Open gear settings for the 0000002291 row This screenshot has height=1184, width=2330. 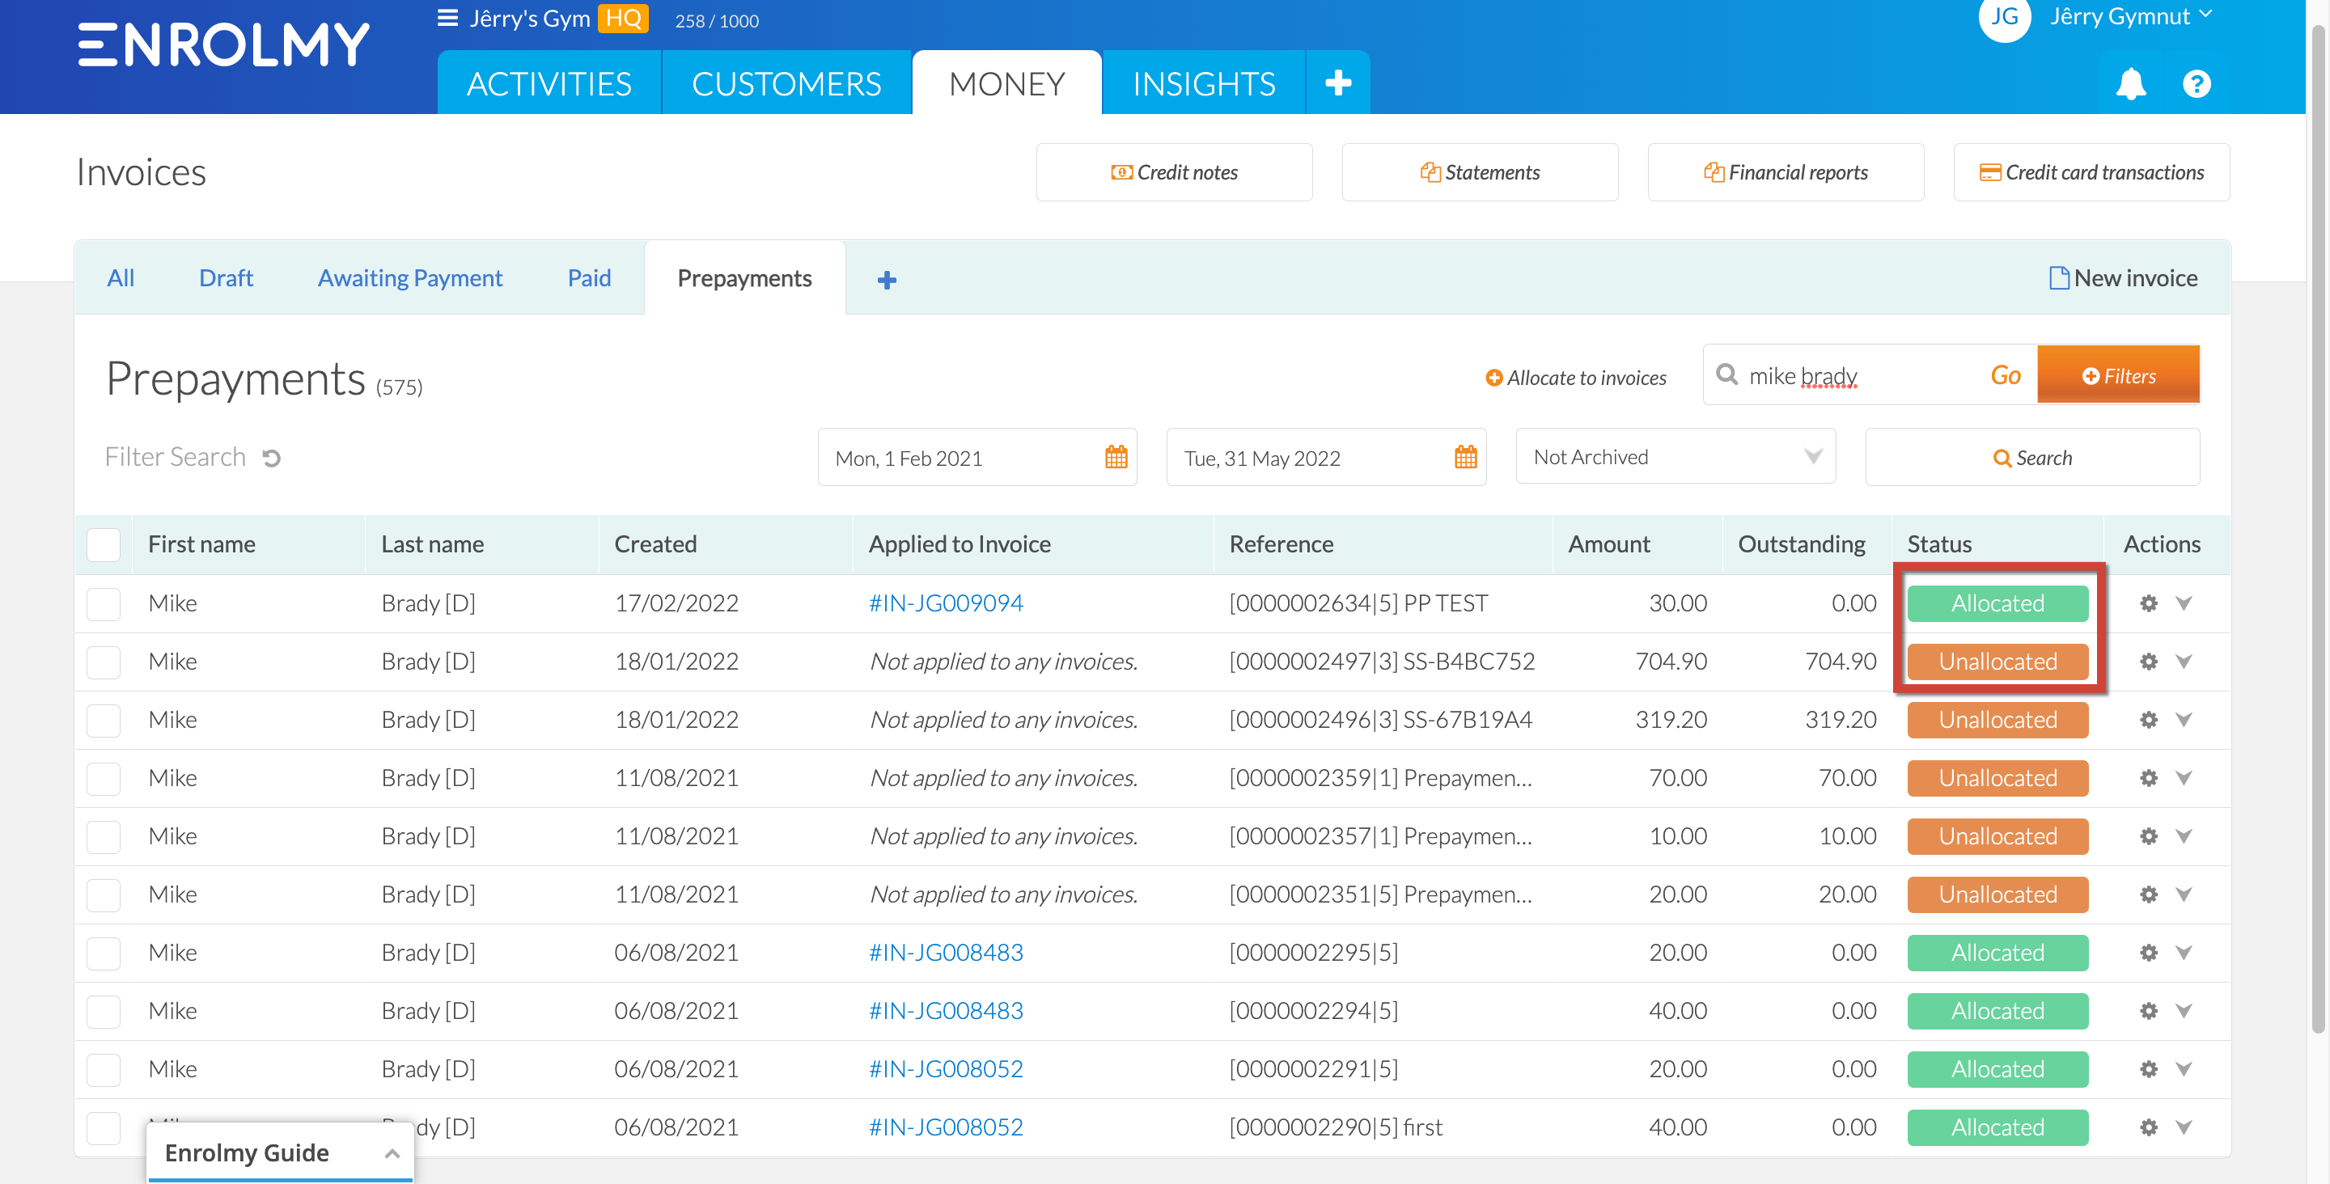tap(2148, 1069)
